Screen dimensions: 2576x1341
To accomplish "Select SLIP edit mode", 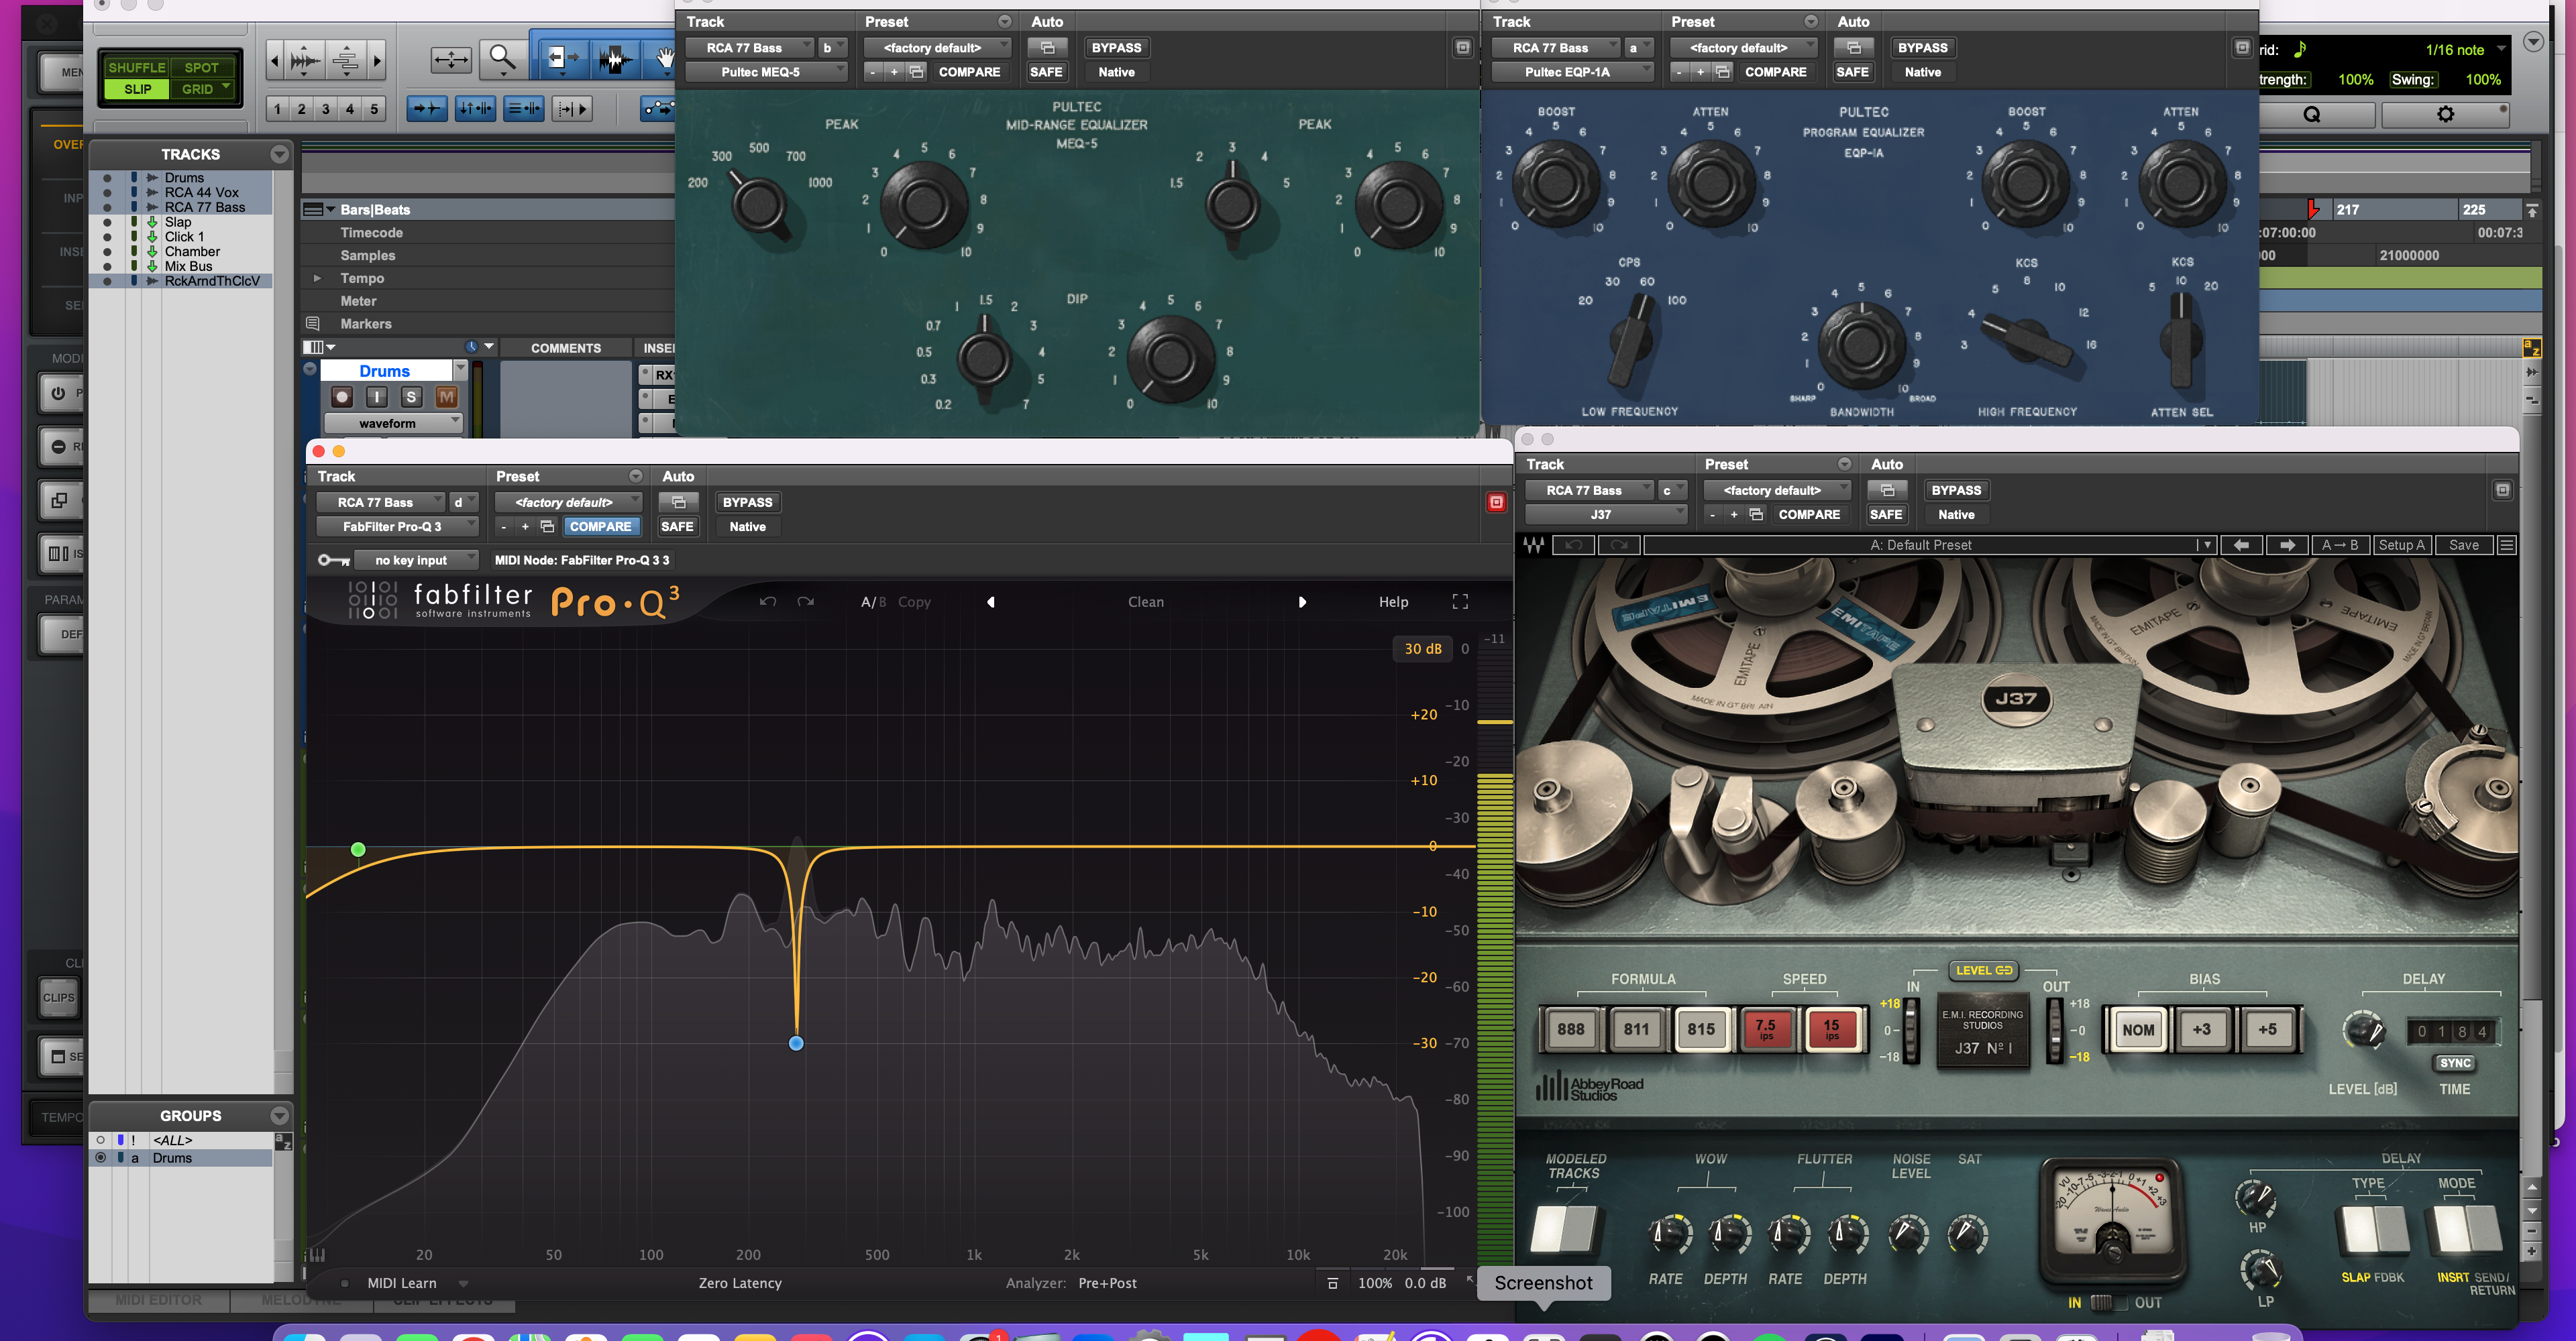I will 138,89.
